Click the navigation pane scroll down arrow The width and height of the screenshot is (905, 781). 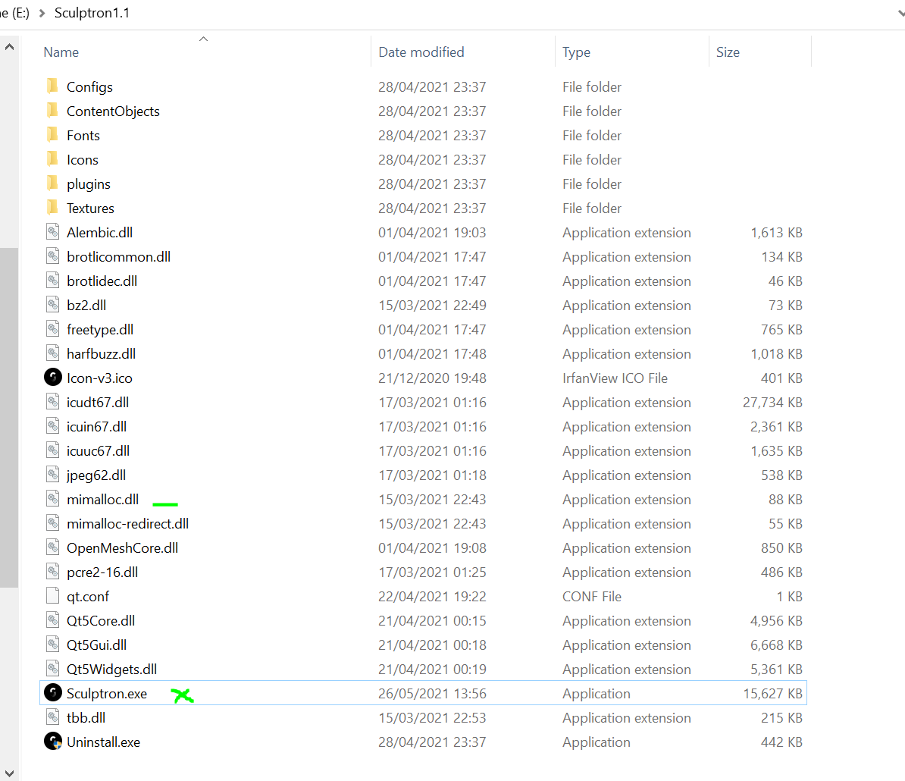(x=9, y=773)
